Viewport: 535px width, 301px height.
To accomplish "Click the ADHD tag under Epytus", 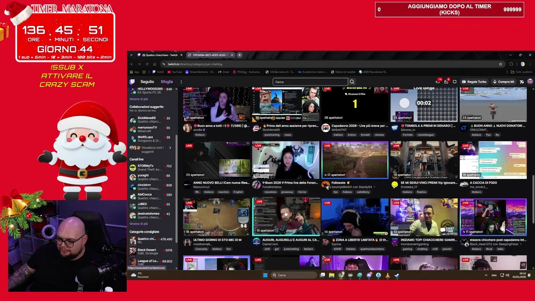I will (x=337, y=249).
